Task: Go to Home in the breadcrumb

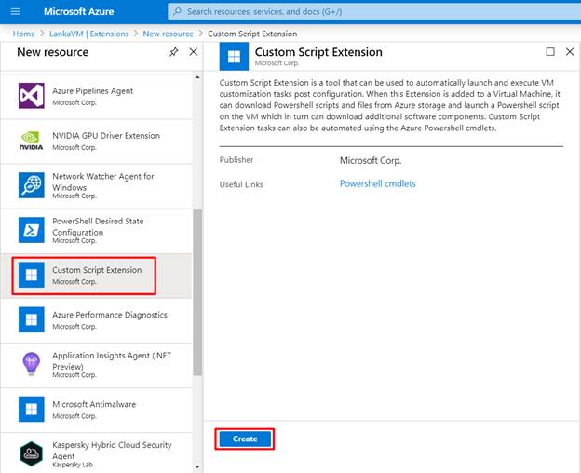Action: tap(24, 34)
